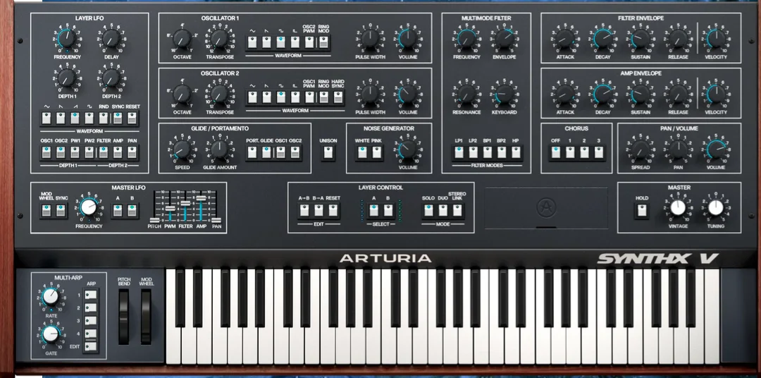
Task: Toggle Oscillator 2 OSC1 PWM button
Action: point(309,97)
